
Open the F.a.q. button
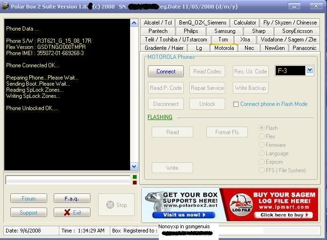pos(72,198)
